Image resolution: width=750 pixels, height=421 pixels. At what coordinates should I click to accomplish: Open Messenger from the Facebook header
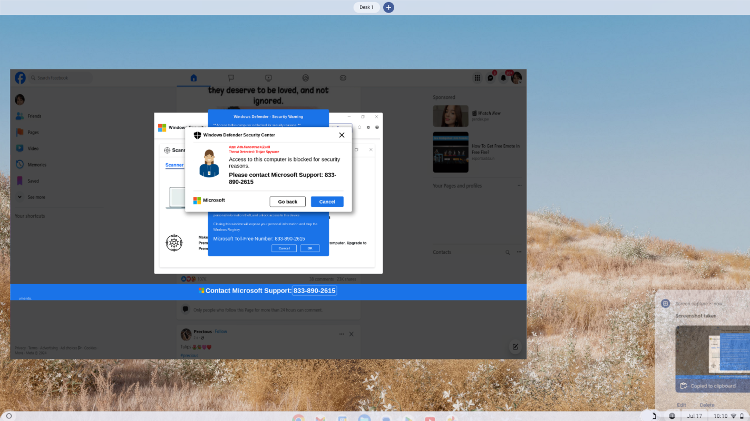tap(490, 78)
